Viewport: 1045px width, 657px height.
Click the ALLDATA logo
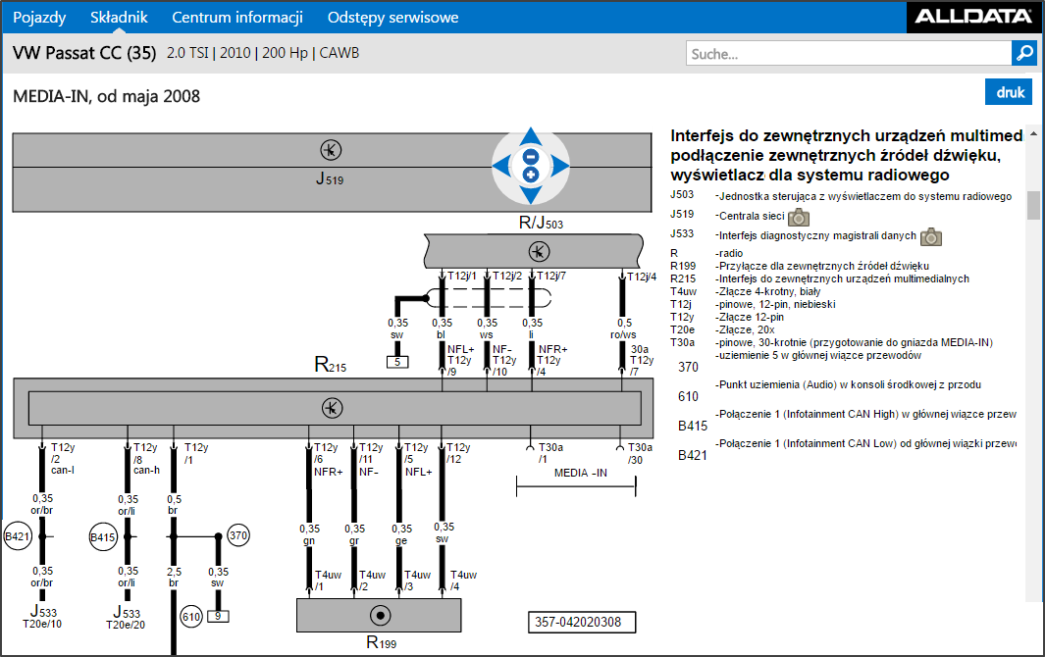point(973,16)
